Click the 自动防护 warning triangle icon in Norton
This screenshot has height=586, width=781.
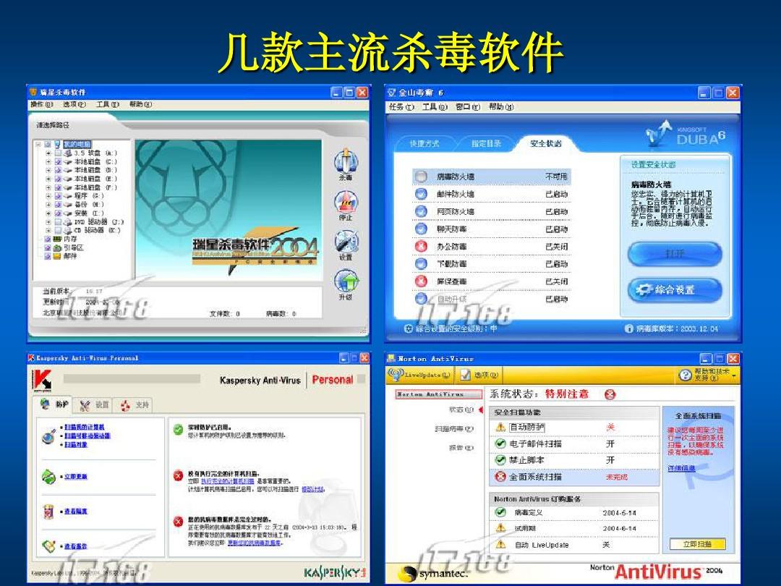[x=500, y=427]
